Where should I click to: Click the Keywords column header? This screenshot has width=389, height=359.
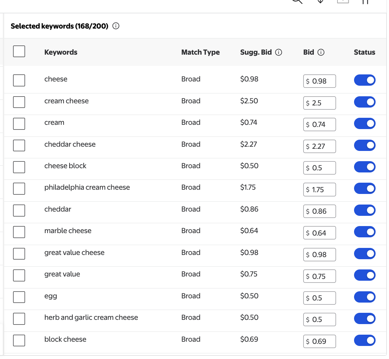pos(61,52)
